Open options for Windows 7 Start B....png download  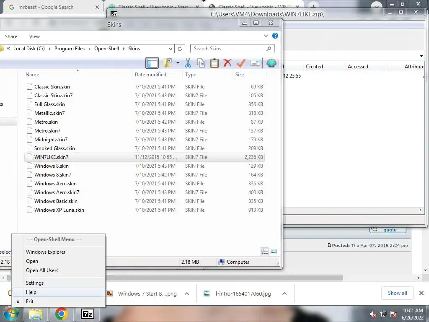187,294
